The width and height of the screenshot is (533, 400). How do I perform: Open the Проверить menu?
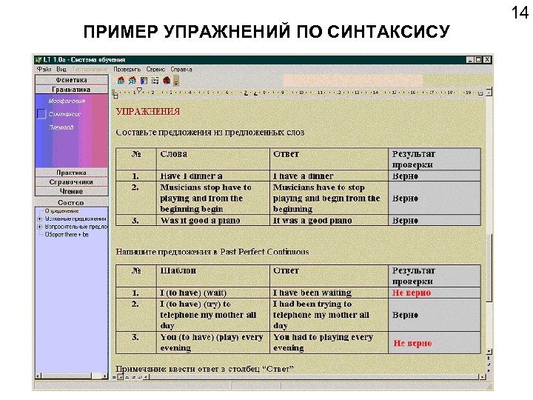click(x=127, y=70)
